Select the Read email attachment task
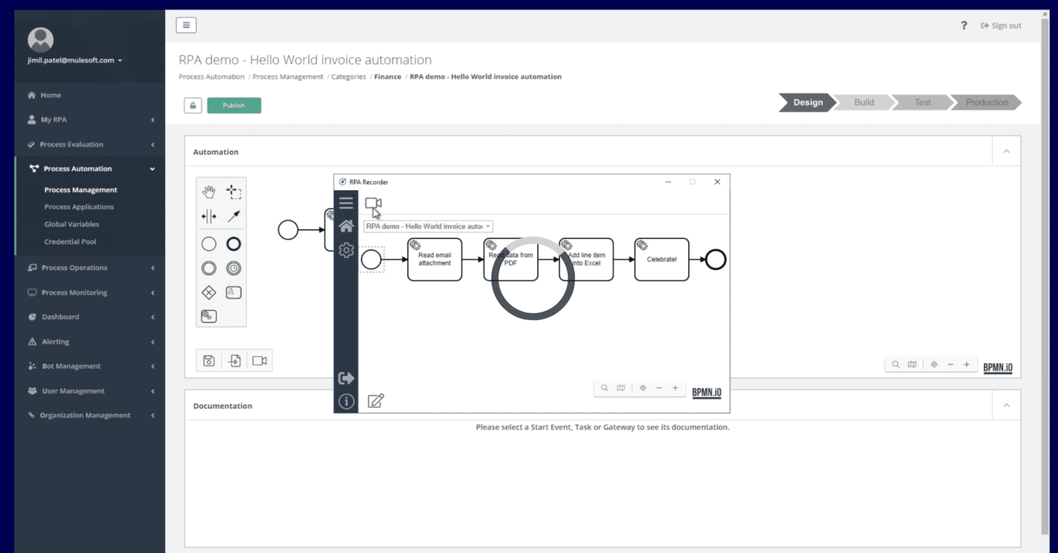This screenshot has width=1058, height=553. tap(435, 260)
